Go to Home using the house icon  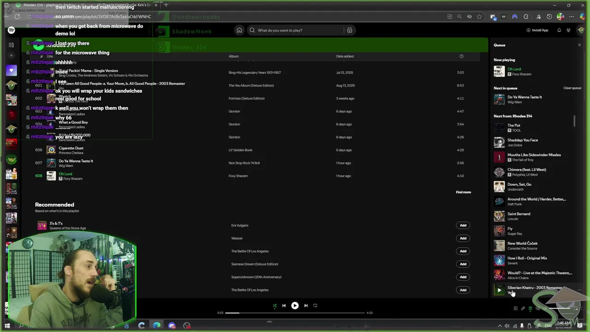[x=239, y=30]
